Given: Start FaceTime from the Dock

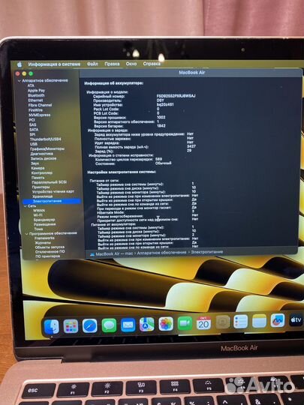Looking at the screenshot, I should coord(185,323).
